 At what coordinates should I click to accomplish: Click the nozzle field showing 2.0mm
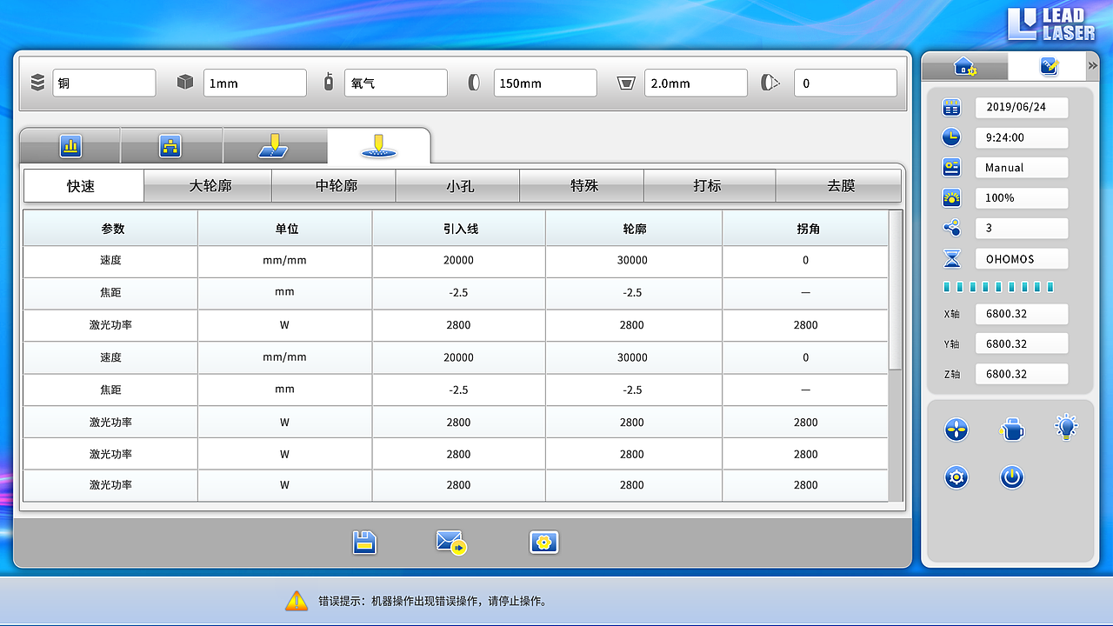(696, 83)
